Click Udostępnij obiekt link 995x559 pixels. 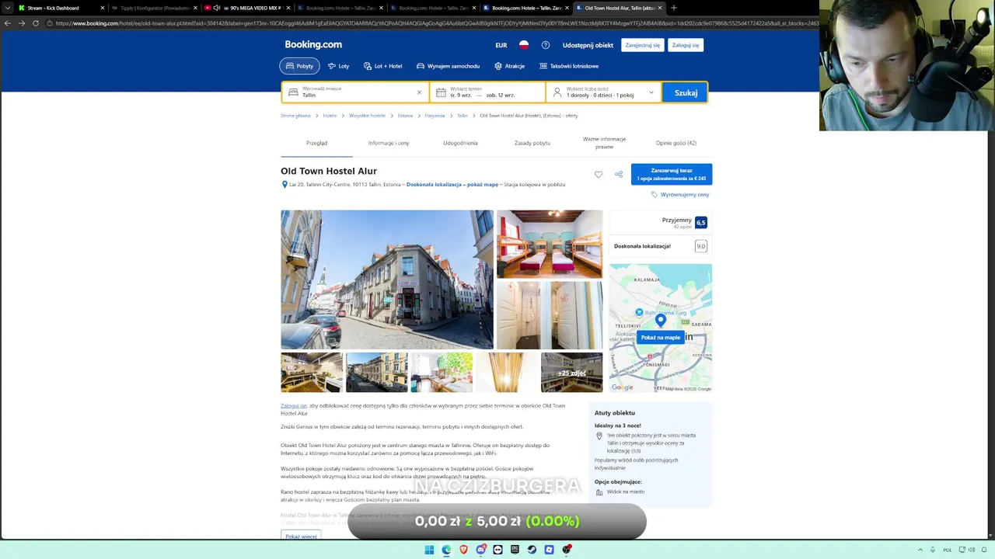[x=588, y=45]
